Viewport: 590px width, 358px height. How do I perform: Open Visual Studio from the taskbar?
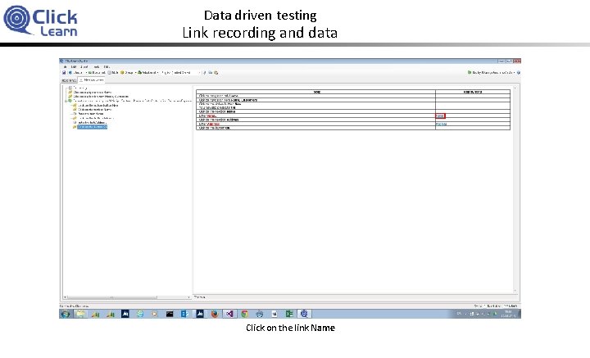[x=229, y=314]
